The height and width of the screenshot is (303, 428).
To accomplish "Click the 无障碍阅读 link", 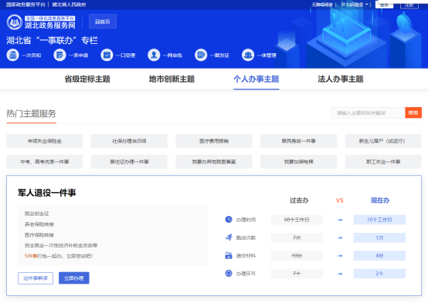I will pos(322,5).
